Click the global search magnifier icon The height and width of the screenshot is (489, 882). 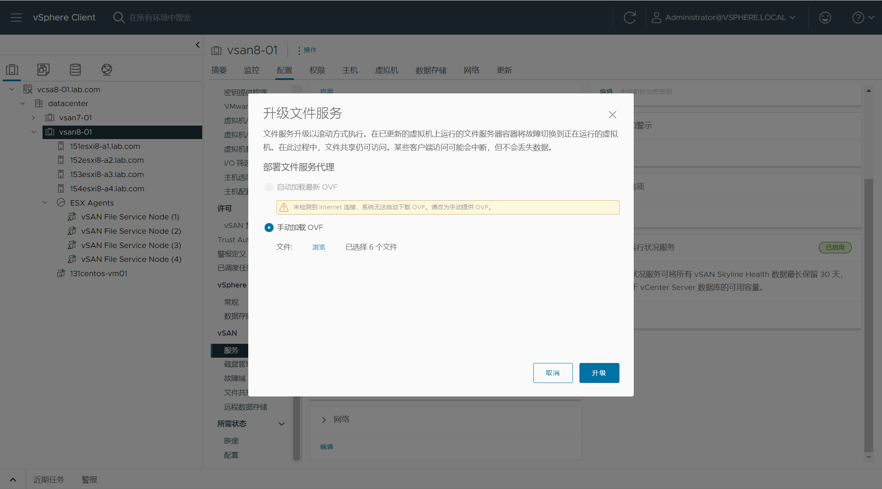[x=118, y=18]
